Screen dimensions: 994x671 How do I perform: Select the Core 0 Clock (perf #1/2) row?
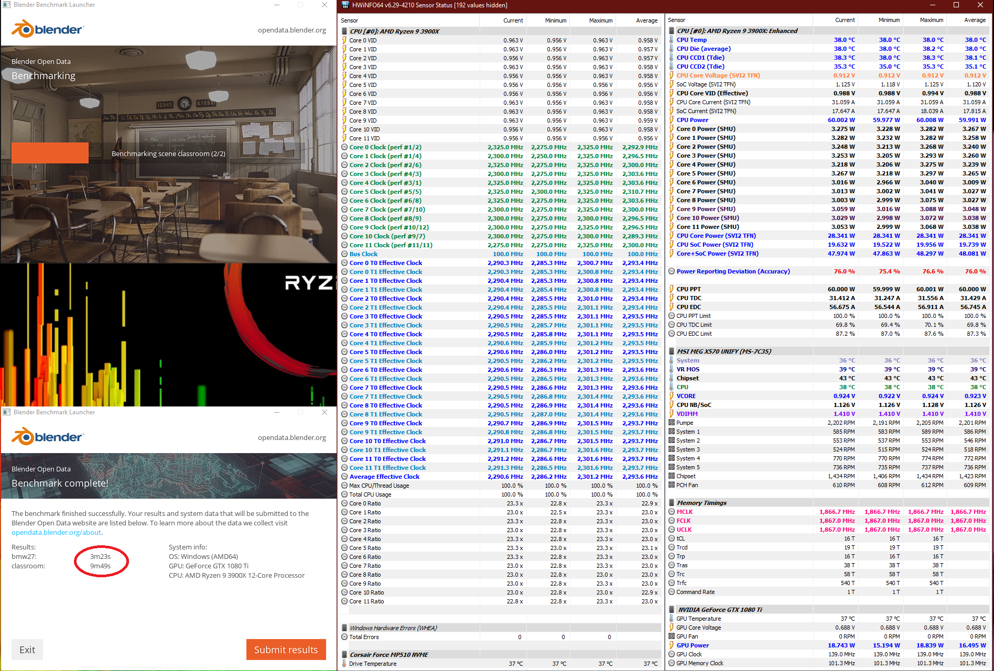(x=500, y=147)
